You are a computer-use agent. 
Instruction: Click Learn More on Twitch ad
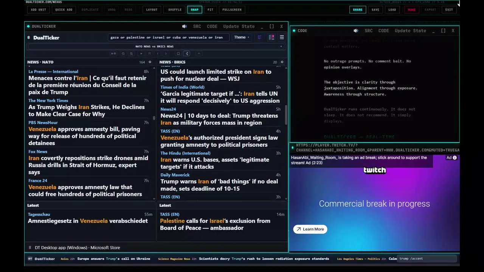pos(310,229)
